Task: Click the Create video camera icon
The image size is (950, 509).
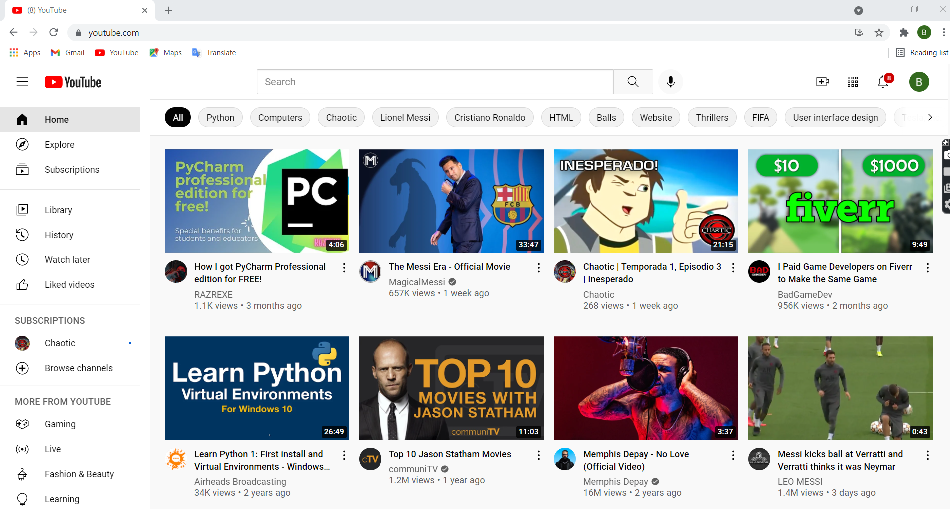Action: coord(822,82)
